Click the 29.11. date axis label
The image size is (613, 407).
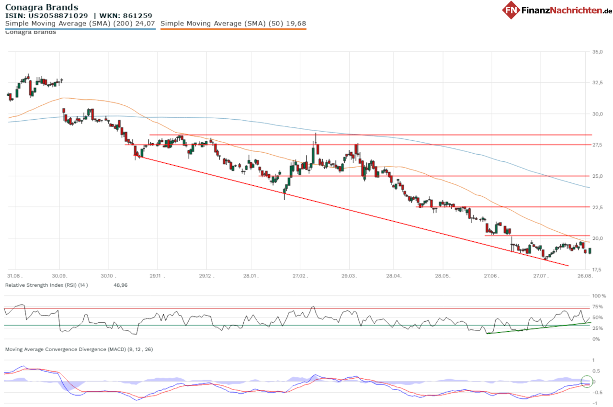pos(158,276)
